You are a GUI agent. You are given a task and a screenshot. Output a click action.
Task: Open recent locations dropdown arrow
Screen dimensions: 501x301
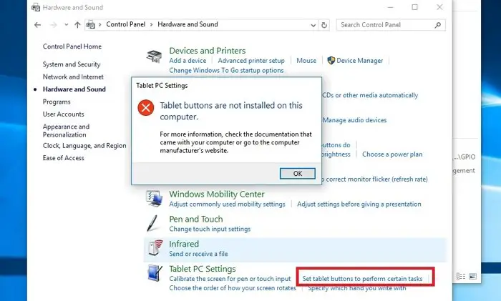tap(66, 24)
